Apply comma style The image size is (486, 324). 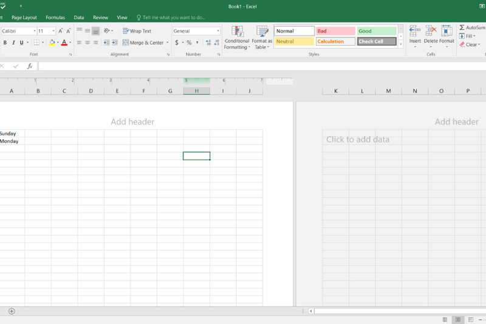pyautogui.click(x=197, y=43)
